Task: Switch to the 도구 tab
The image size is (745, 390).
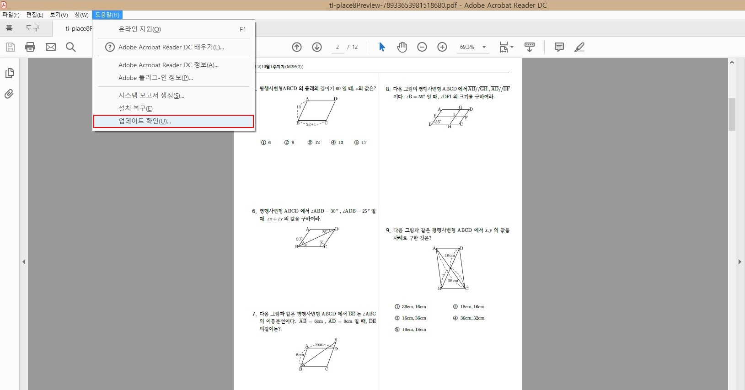Action: click(32, 28)
